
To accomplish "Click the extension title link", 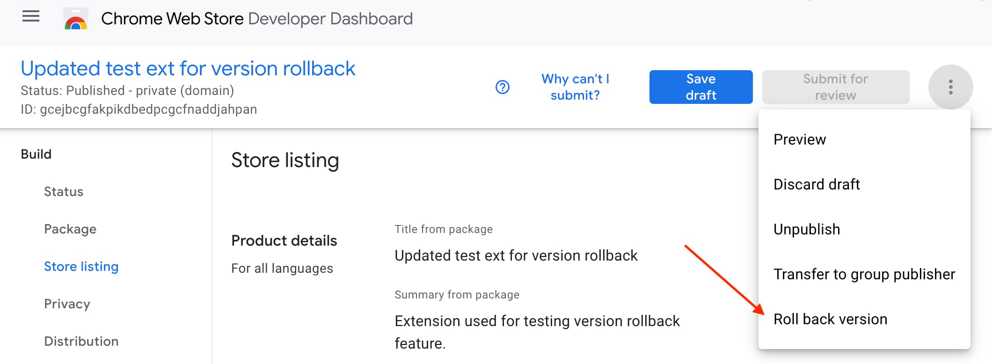I will pos(188,68).
